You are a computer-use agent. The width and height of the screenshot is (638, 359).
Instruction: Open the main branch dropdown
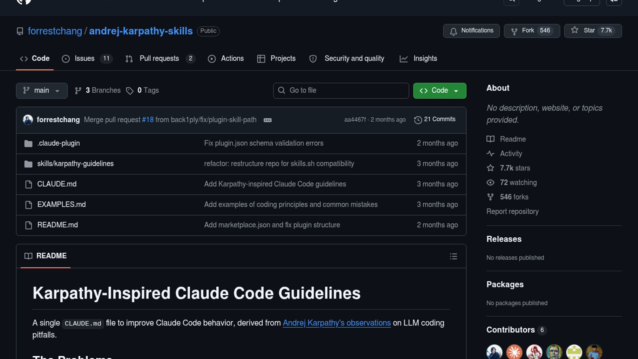(42, 90)
